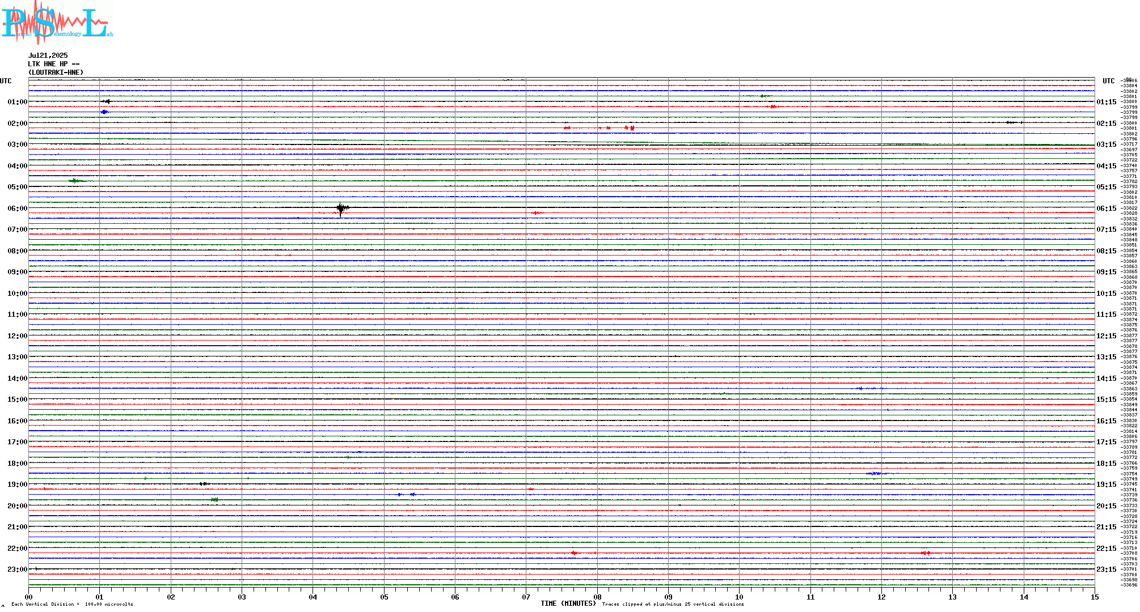Click minute tick label 04 on bottom axis

click(313, 597)
